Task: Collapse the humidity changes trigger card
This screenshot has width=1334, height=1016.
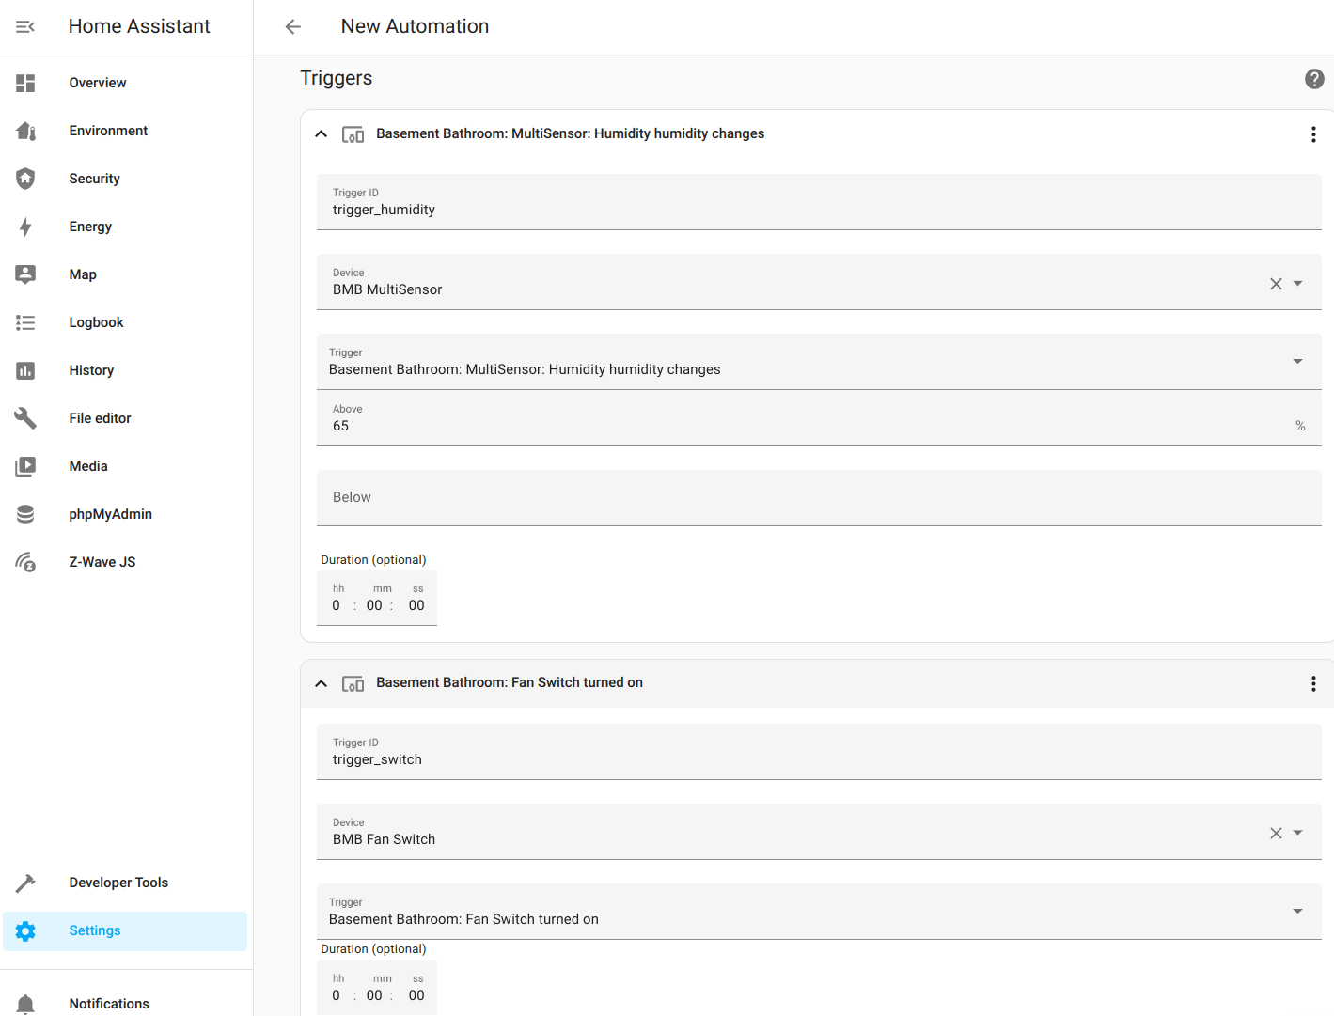Action: pyautogui.click(x=322, y=134)
